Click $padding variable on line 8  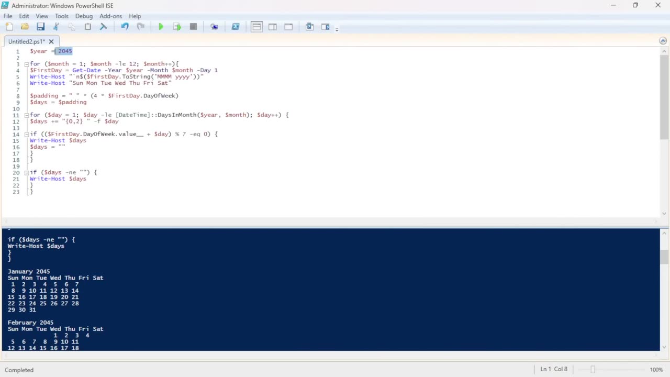(x=44, y=96)
